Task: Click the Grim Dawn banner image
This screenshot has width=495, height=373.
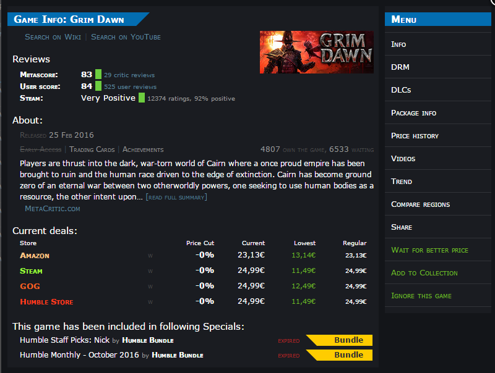Action: (316, 52)
